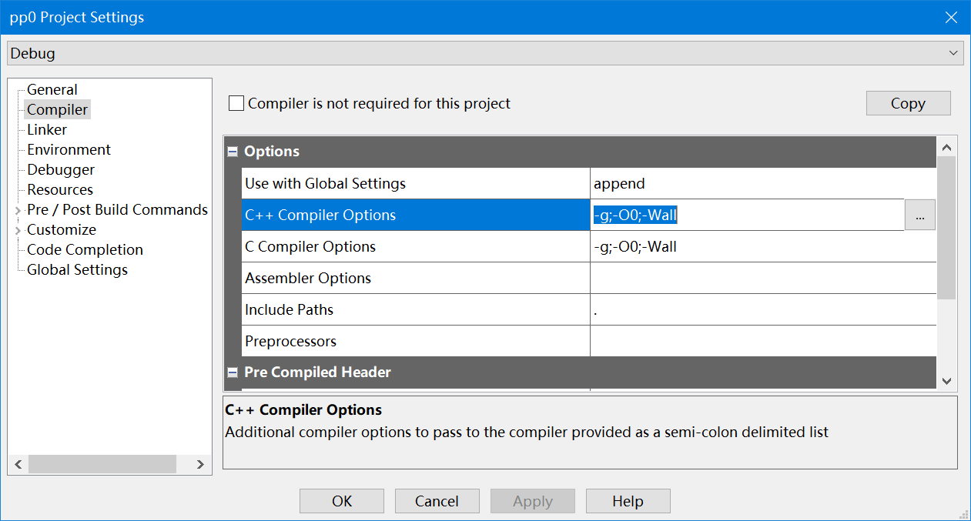This screenshot has height=521, width=971.
Task: Open the Debug configuration dropdown
Action: [485, 53]
